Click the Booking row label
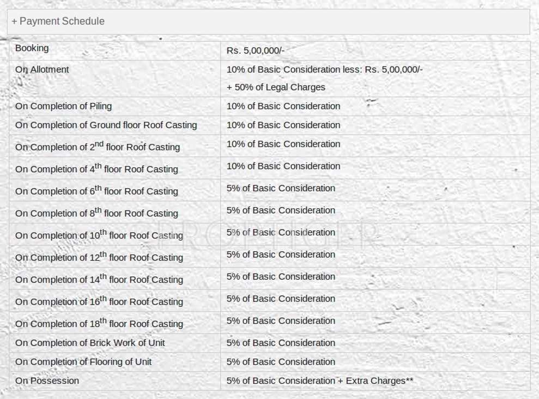This screenshot has height=399, width=539. [32, 49]
